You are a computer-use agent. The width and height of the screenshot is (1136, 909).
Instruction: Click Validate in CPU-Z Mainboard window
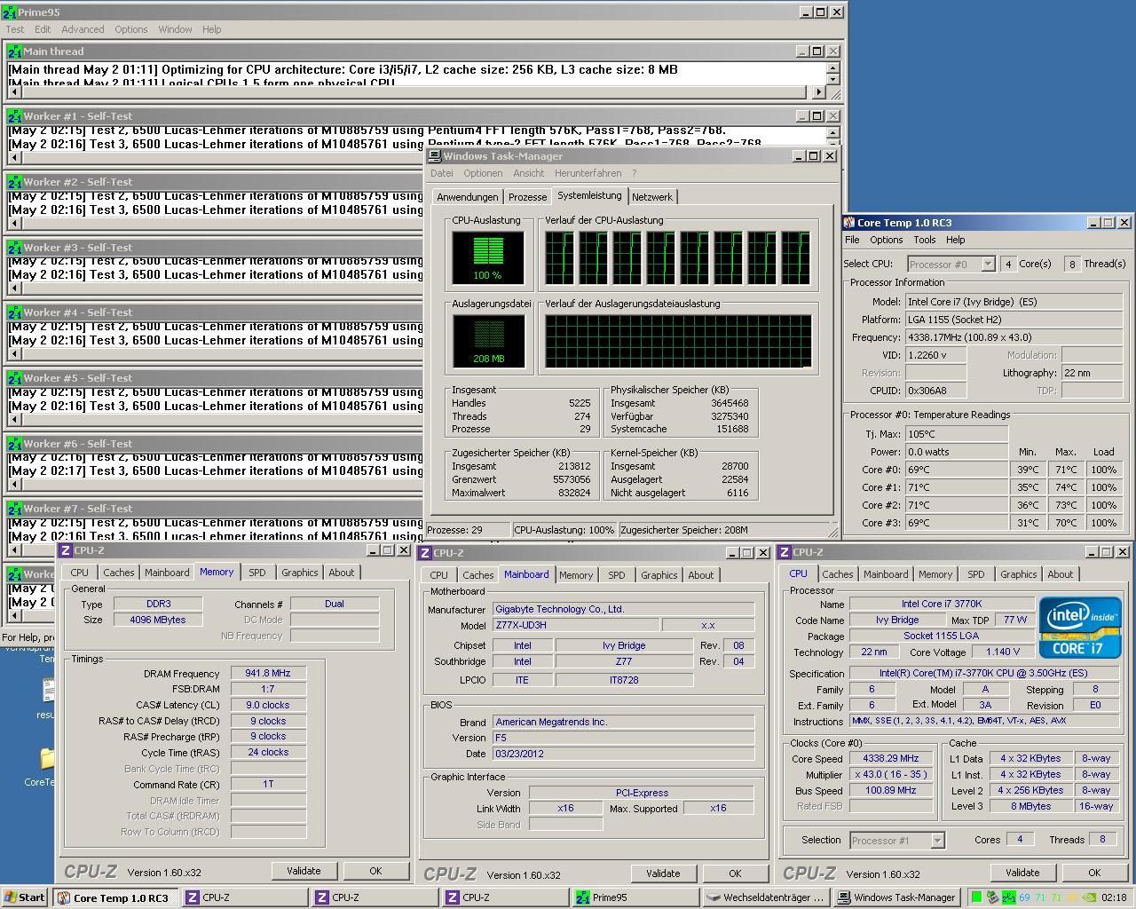663,873
